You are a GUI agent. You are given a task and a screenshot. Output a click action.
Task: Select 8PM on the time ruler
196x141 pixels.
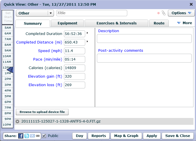pos(8,113)
